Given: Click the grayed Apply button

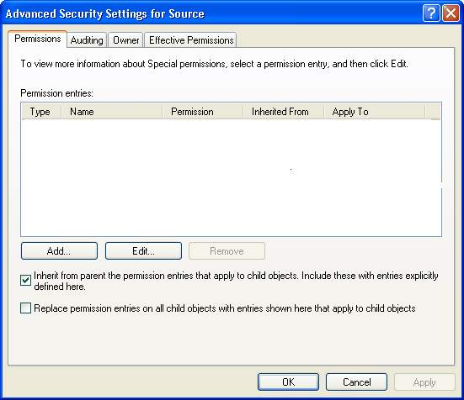Looking at the screenshot, I should pos(424,382).
